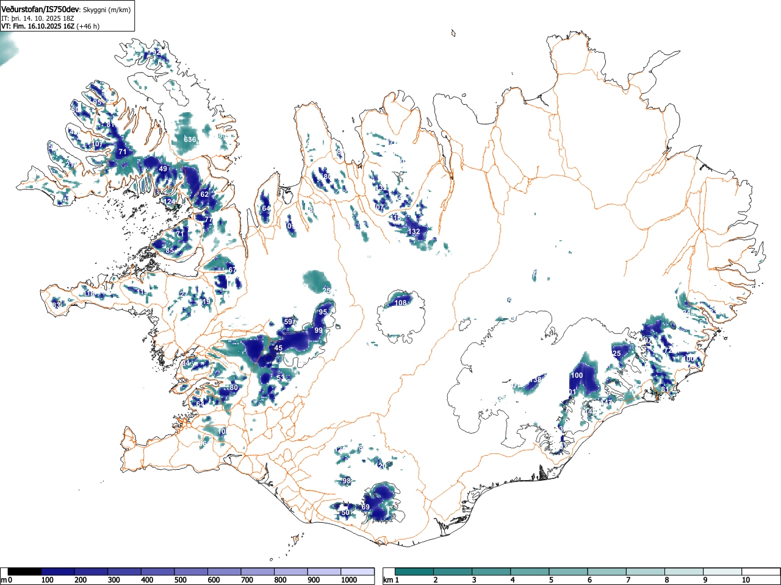Click the white 10 km legend segment
The height and width of the screenshot is (585, 781).
761,572
